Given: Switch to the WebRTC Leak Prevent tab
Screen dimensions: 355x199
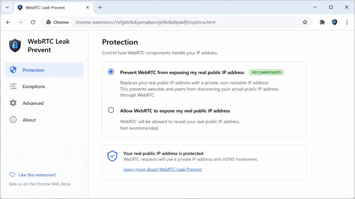Looking at the screenshot, I should 54,8.
